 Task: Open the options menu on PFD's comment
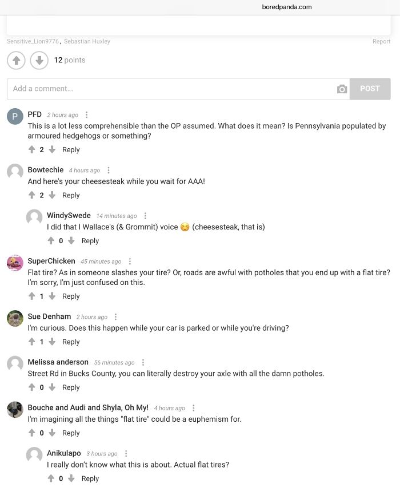coord(86,114)
